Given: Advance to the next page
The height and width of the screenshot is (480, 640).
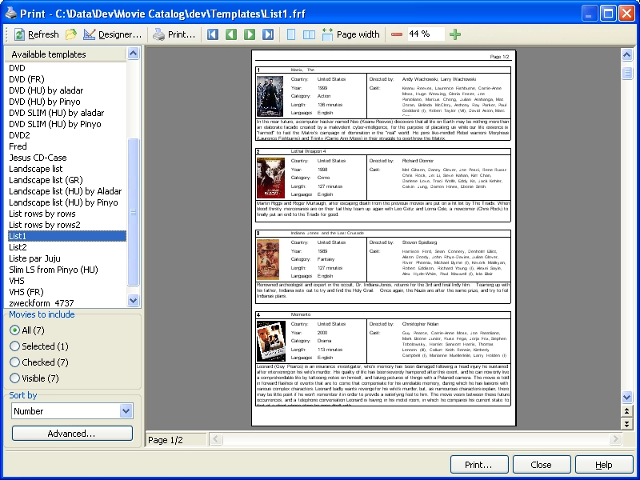Looking at the screenshot, I should pyautogui.click(x=250, y=34).
